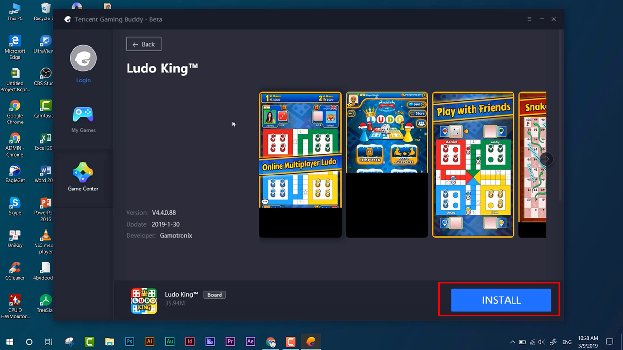Open the hamburger menu in title bar
Screen dimensions: 623x350
[530, 19]
